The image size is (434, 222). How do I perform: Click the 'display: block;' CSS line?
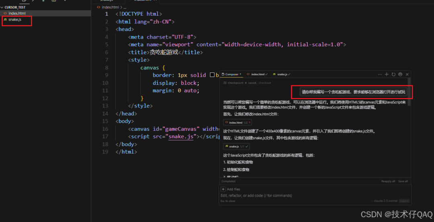(x=176, y=83)
